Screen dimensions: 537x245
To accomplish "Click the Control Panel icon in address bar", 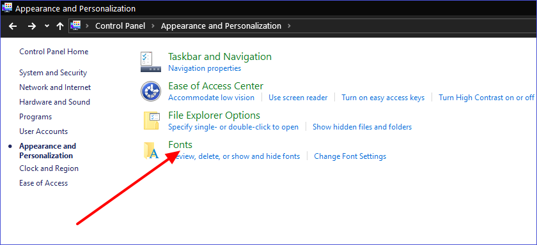I will coord(75,26).
